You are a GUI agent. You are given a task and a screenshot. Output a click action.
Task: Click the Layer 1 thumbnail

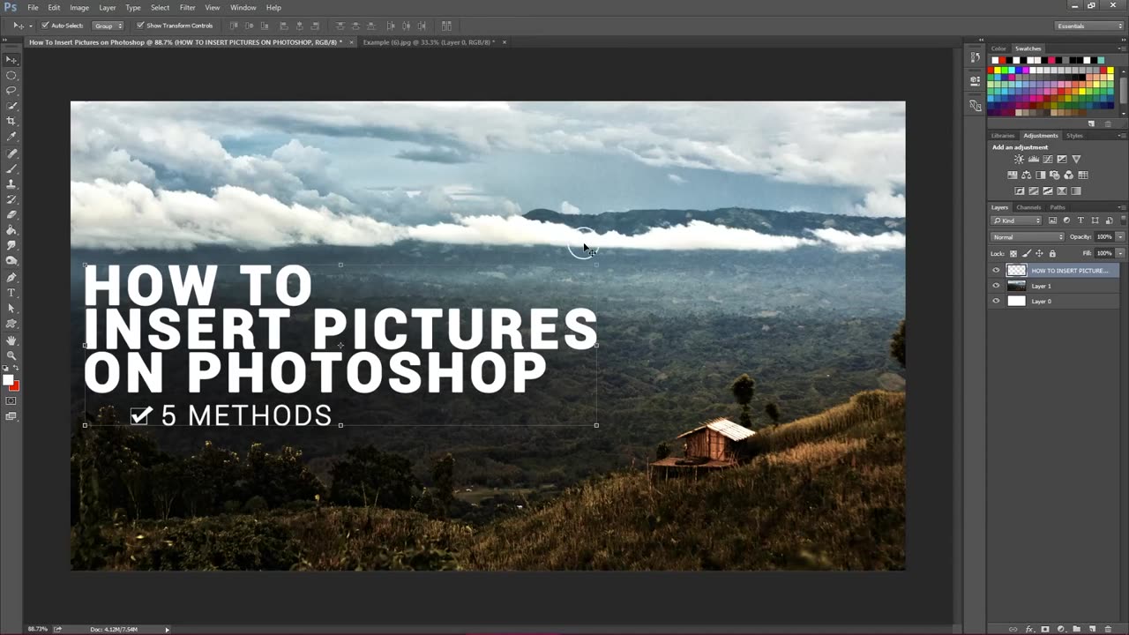pyautogui.click(x=1016, y=286)
